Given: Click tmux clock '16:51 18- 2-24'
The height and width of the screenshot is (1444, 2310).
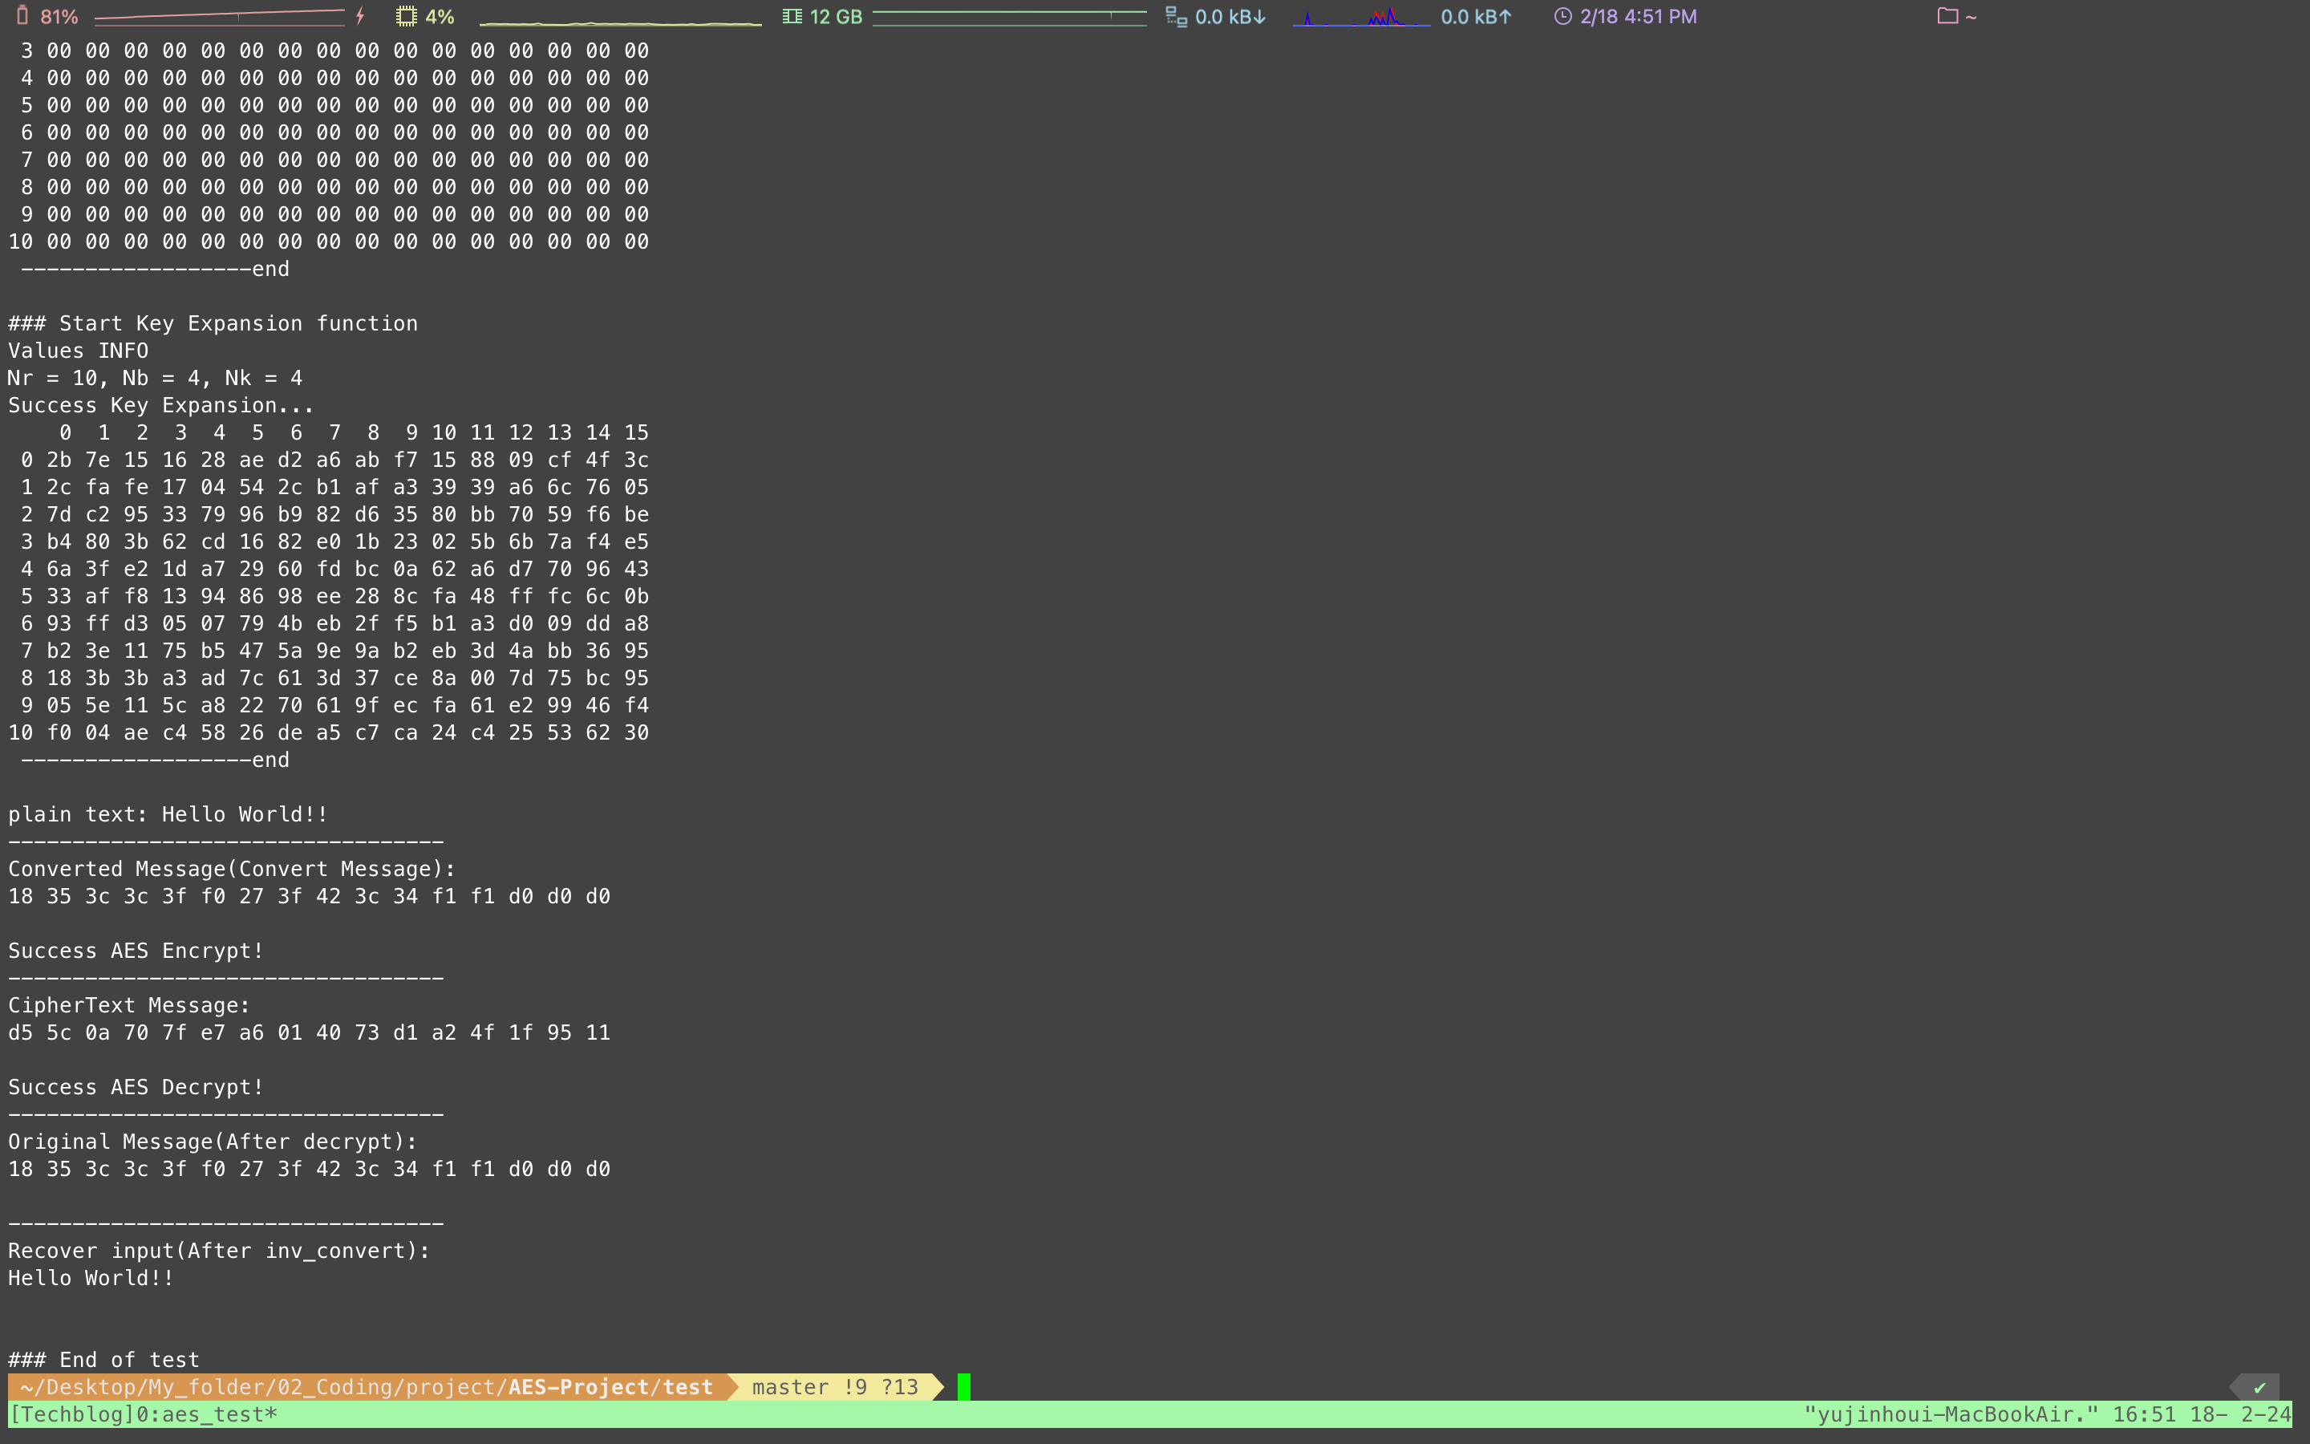Looking at the screenshot, I should (x=2201, y=1414).
